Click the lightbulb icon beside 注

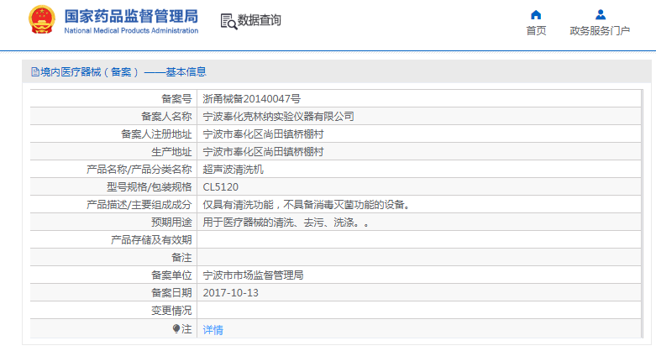(176, 329)
